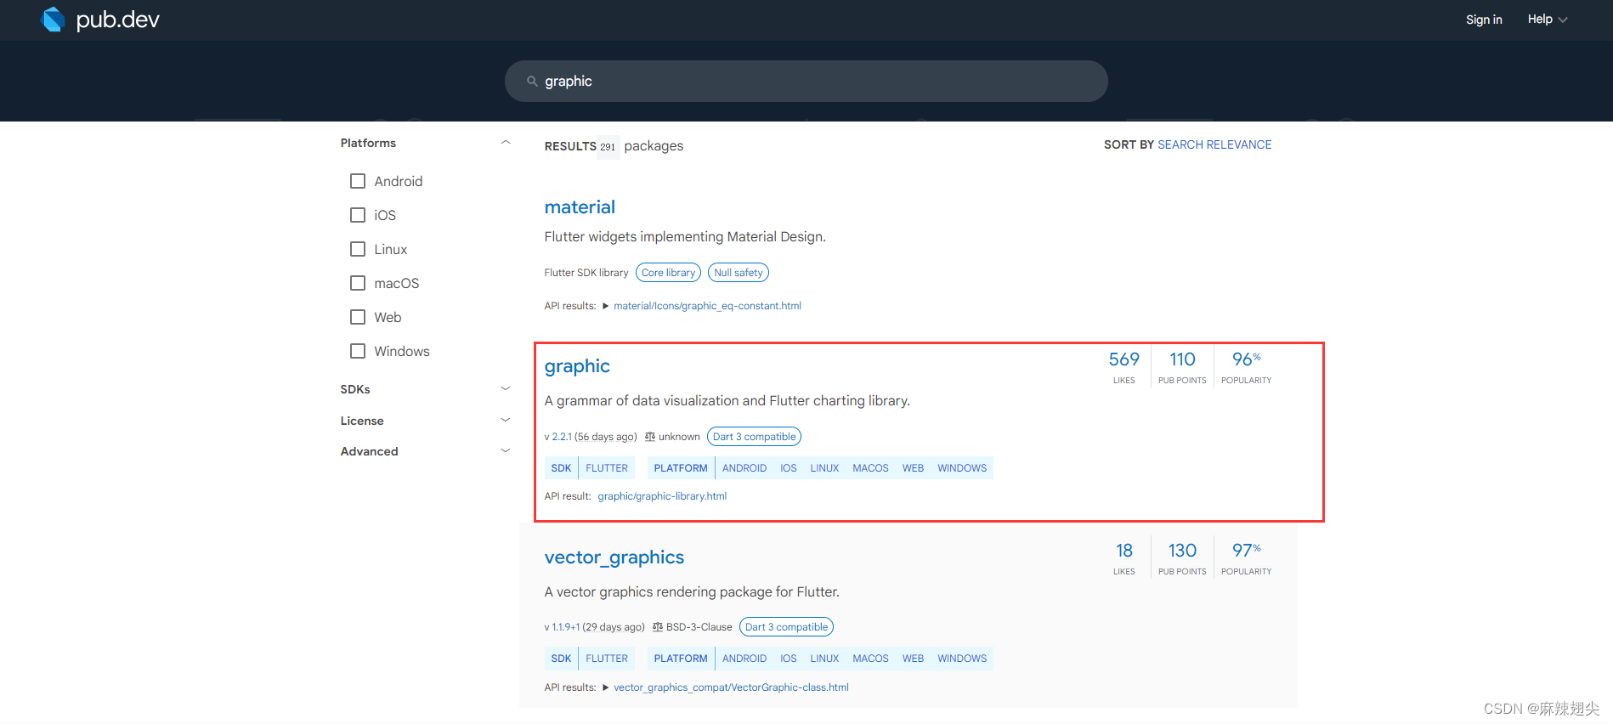Click WINDOWS platform tag on vector_graphics
1613x724 pixels.
click(962, 659)
